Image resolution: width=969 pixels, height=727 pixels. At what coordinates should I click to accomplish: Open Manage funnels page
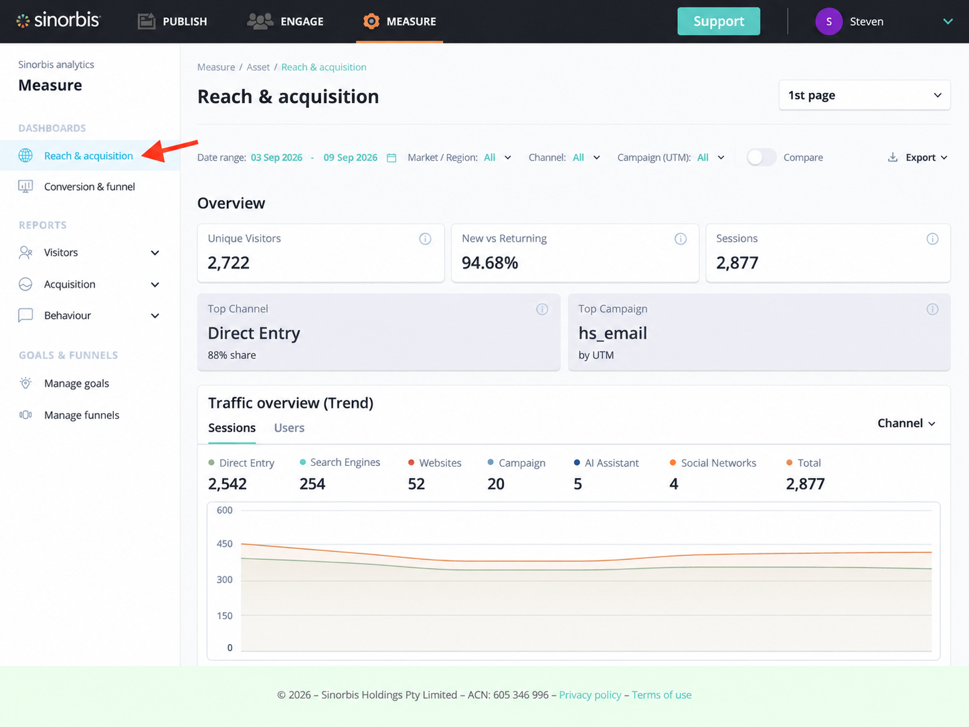tap(82, 415)
